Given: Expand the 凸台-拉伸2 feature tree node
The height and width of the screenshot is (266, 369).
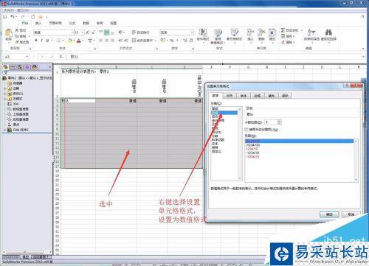Looking at the screenshot, I should coord(4,130).
